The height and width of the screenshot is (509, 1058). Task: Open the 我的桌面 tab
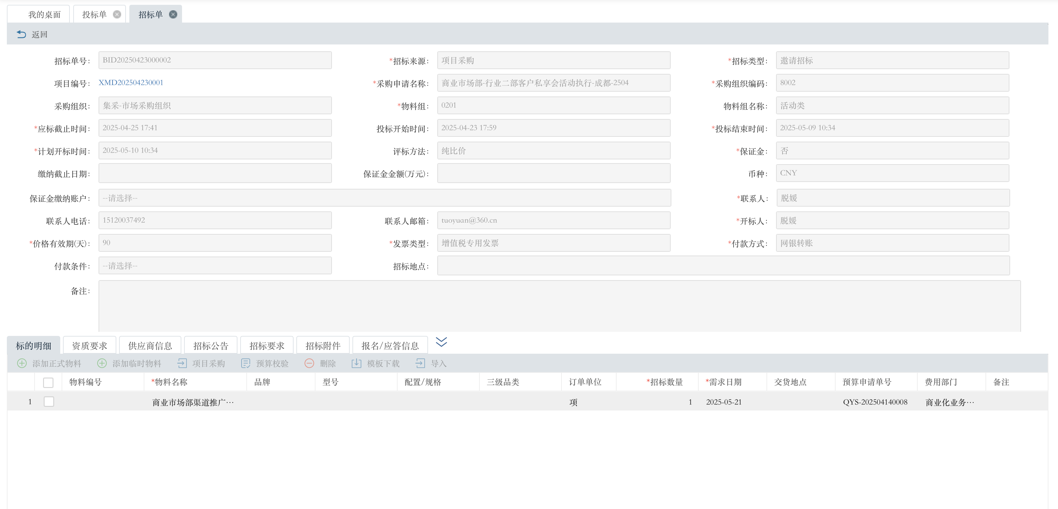pyautogui.click(x=44, y=15)
